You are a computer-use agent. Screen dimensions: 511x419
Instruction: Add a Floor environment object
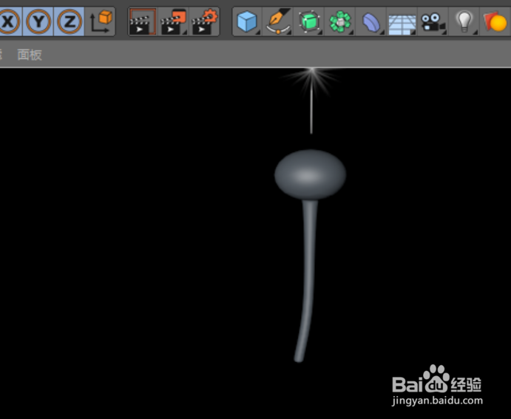402,21
